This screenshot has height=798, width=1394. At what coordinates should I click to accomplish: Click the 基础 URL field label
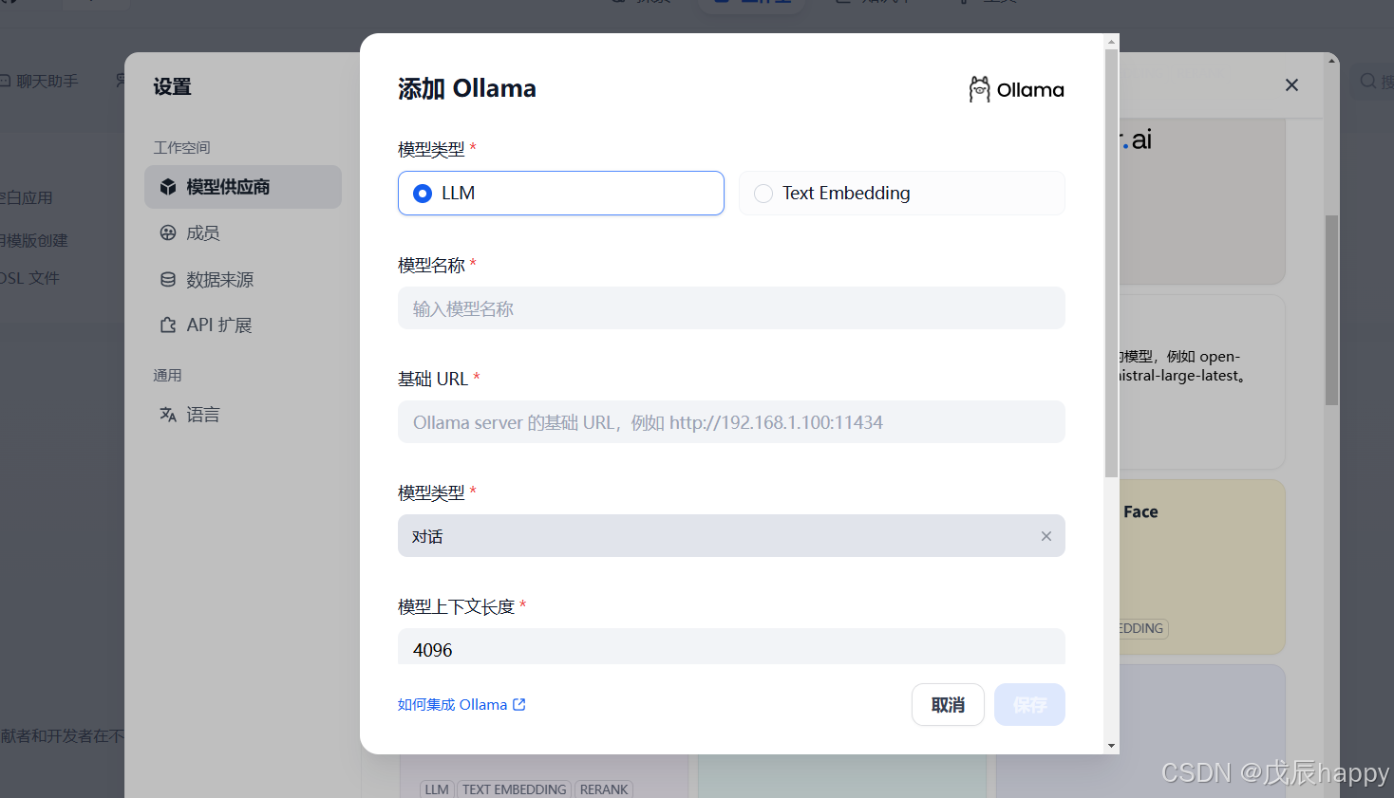(x=433, y=379)
